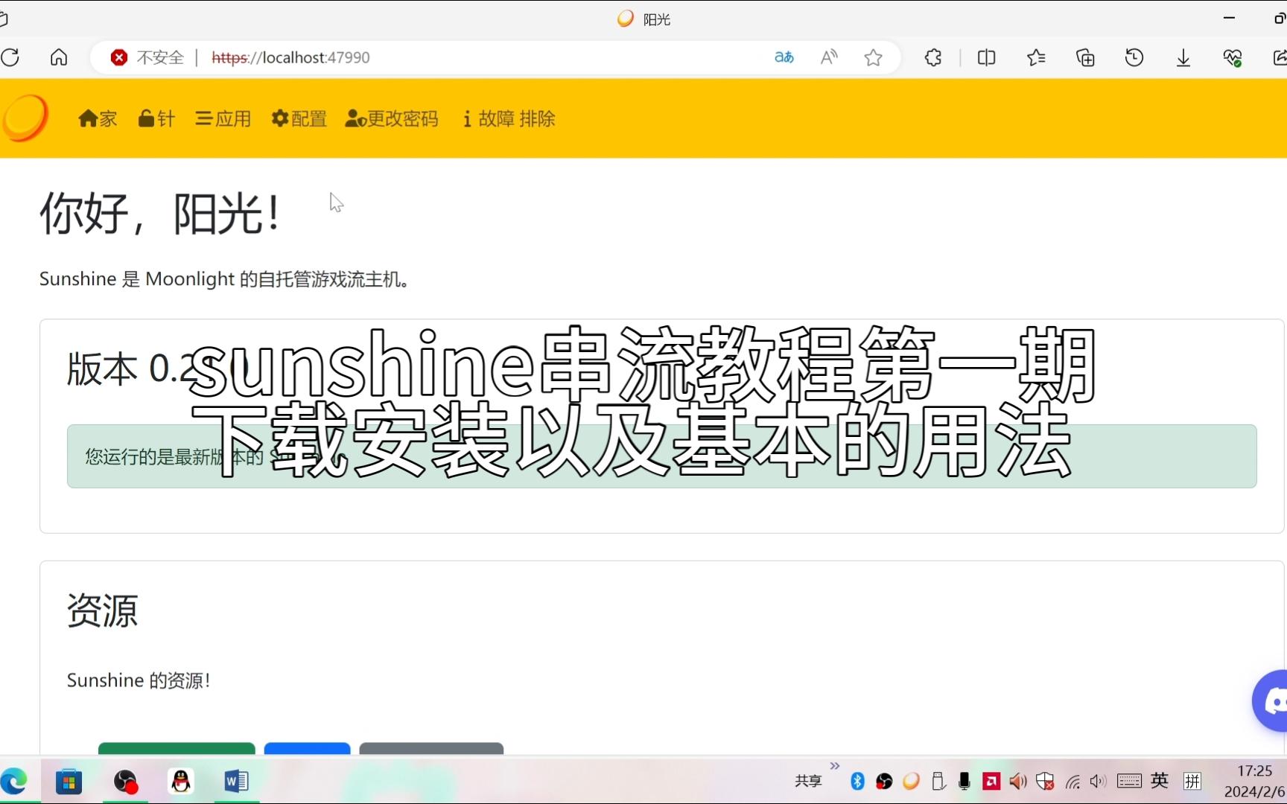Viewport: 1287px width, 804px height.
Task: Toggle the 拼 pinyin input mode
Action: coord(1192,780)
